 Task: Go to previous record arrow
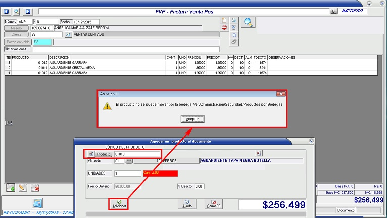pyautogui.click(x=6, y=11)
